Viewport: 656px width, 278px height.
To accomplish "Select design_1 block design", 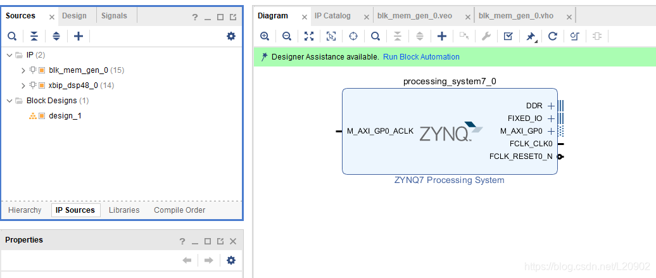I will (65, 115).
